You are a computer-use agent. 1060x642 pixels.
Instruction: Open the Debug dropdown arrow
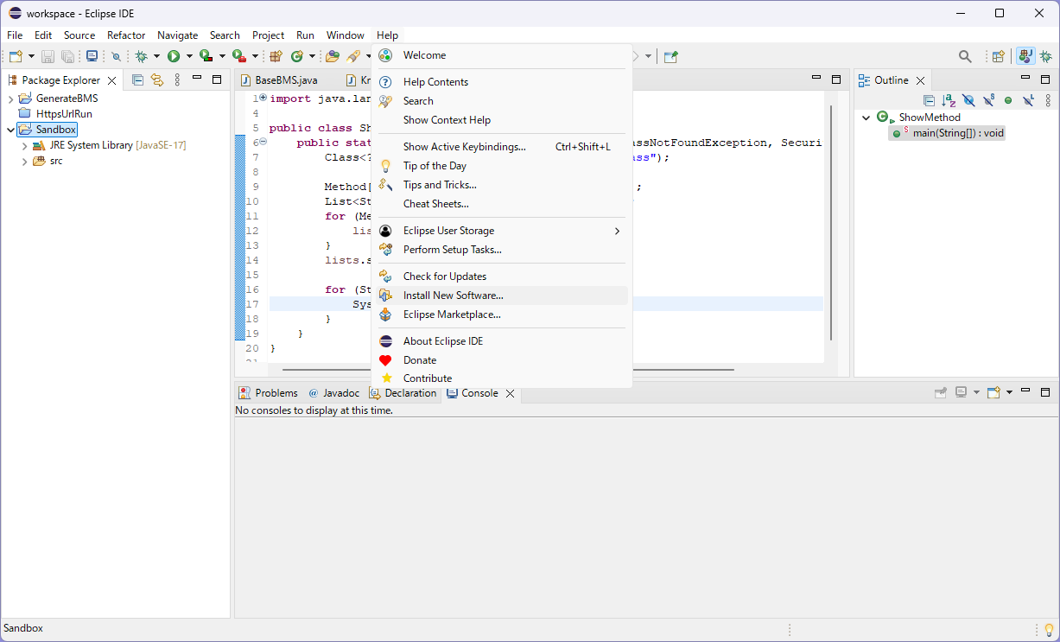coord(156,56)
